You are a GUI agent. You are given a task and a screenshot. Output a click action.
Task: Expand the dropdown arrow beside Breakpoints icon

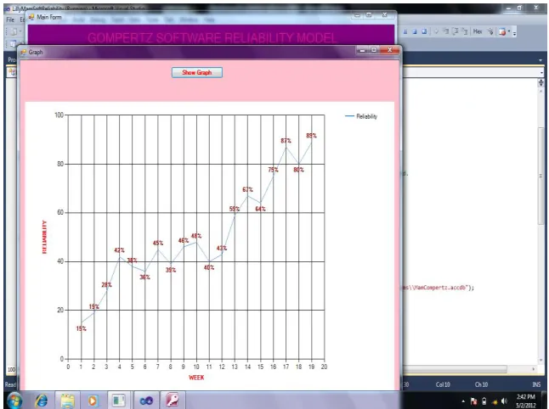point(509,31)
